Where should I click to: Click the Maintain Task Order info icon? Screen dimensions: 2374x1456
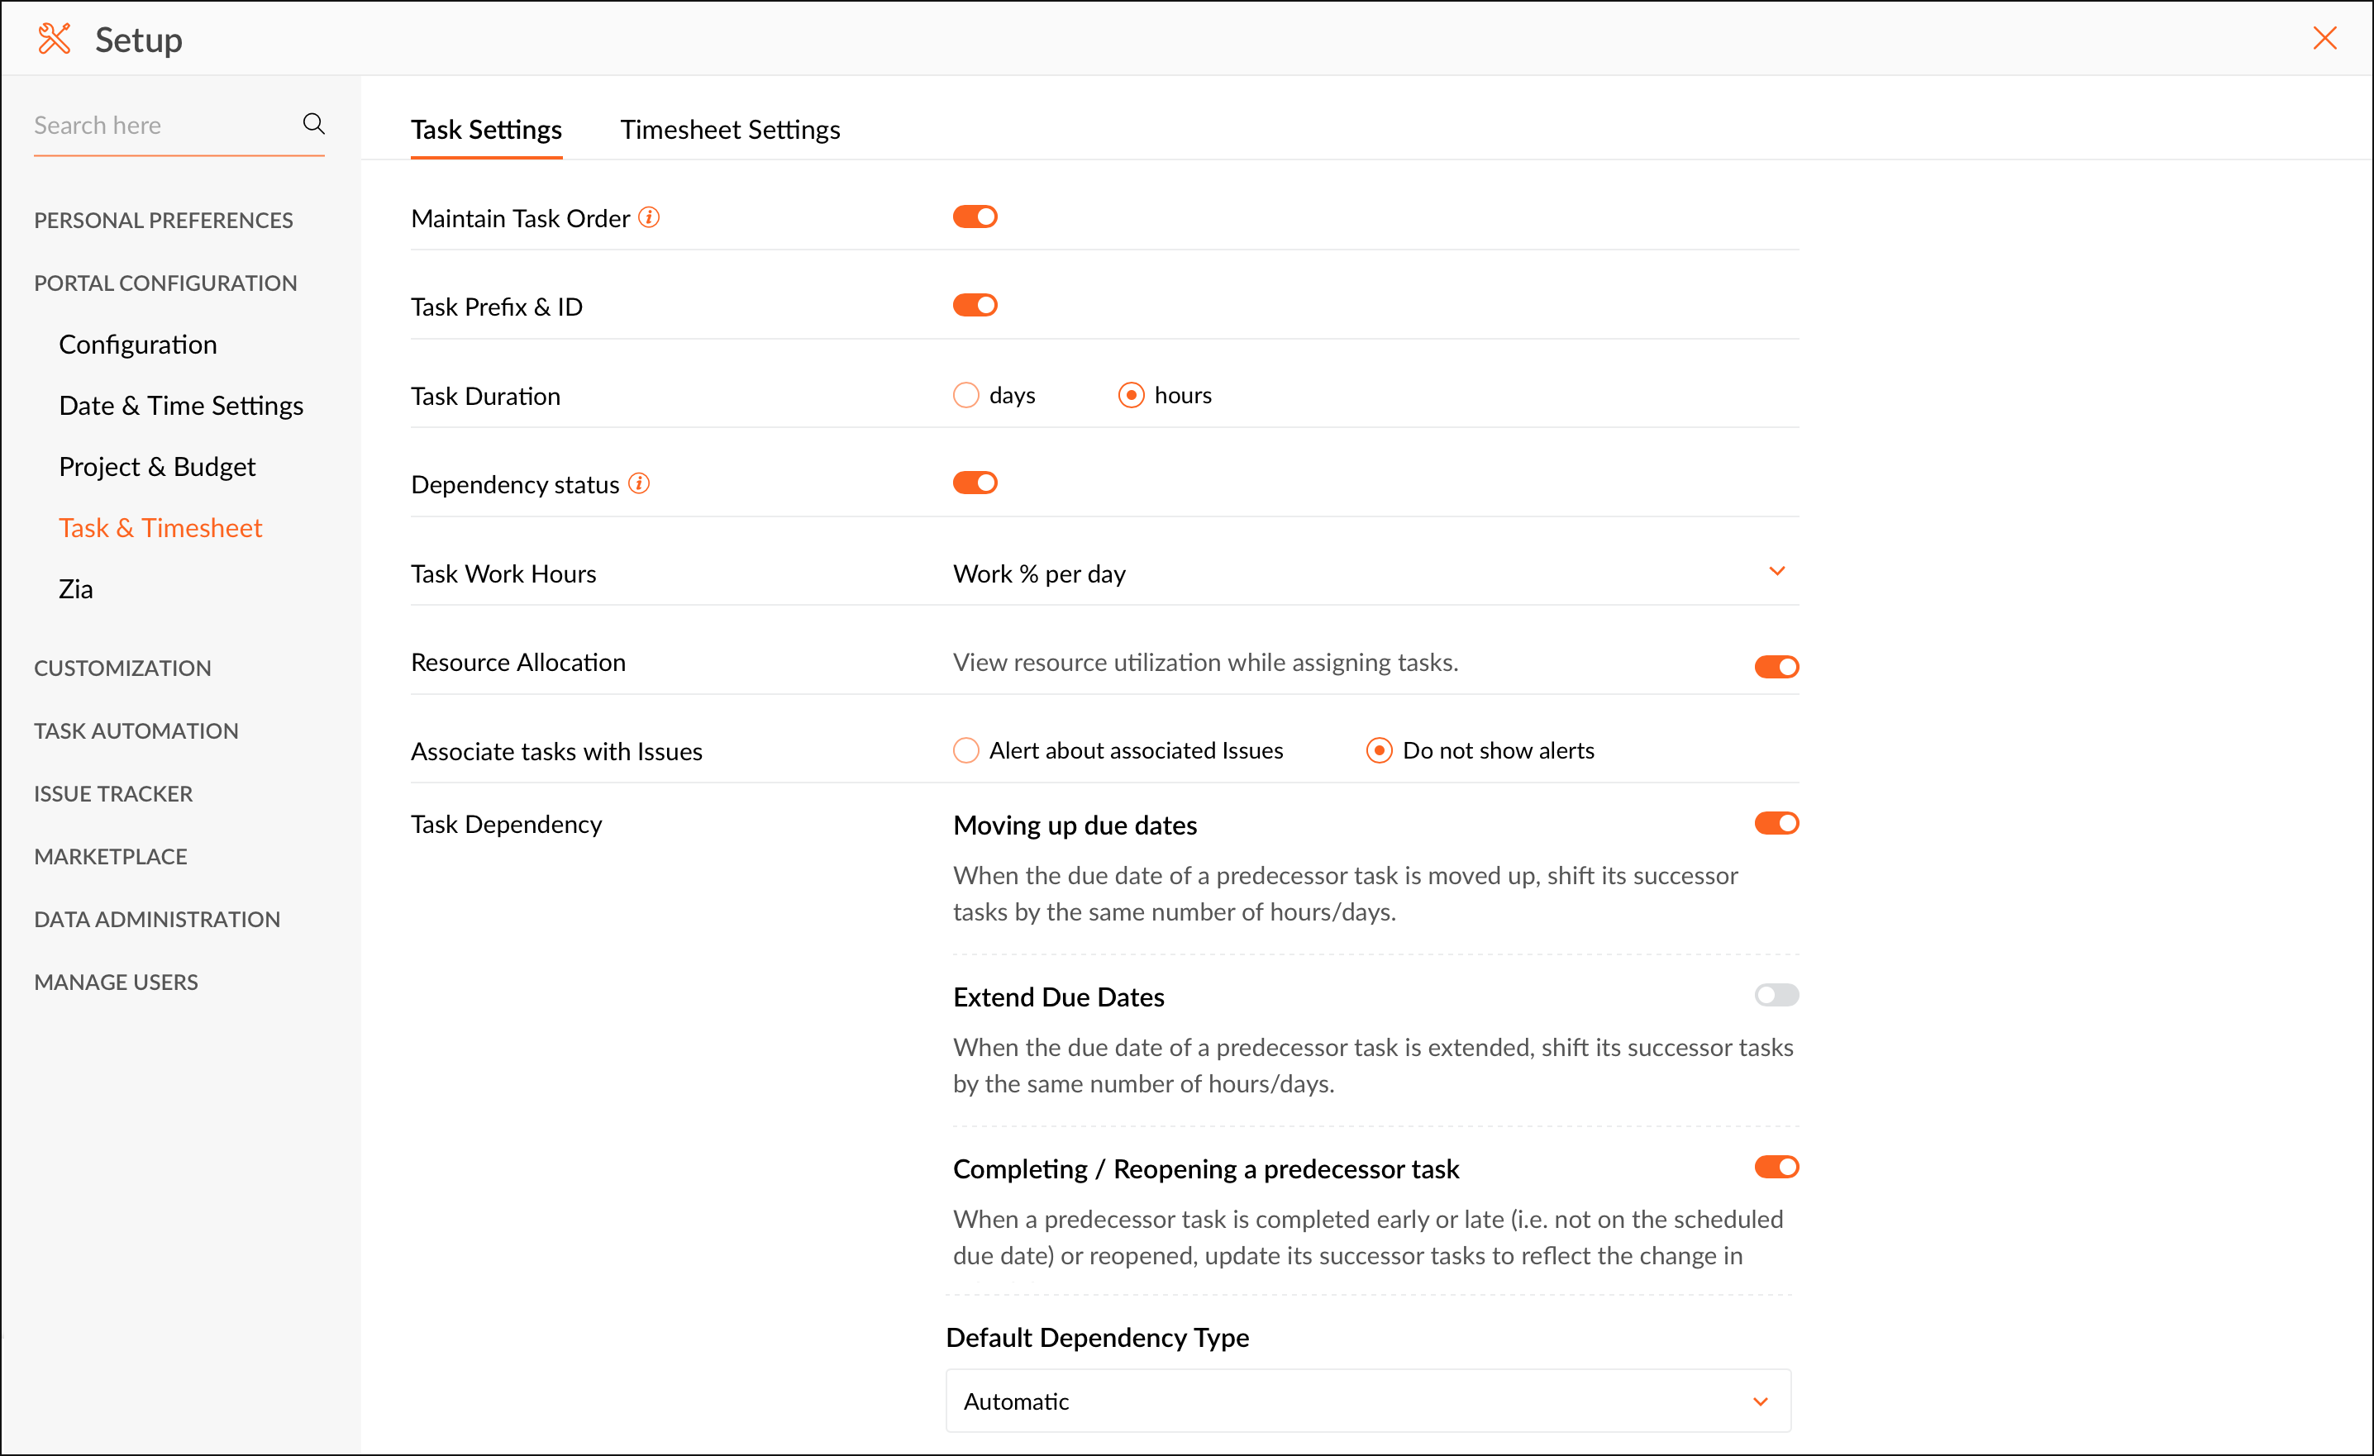650,217
